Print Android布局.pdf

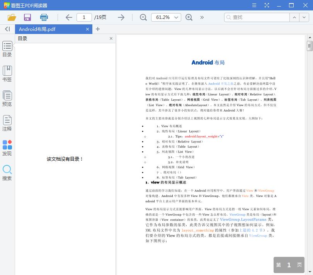tap(44, 17)
